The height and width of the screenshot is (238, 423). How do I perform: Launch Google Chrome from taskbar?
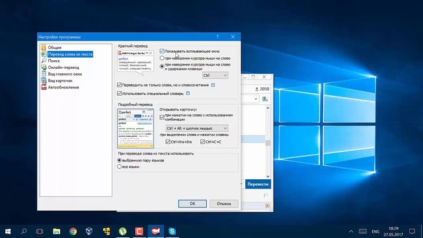[x=73, y=231]
